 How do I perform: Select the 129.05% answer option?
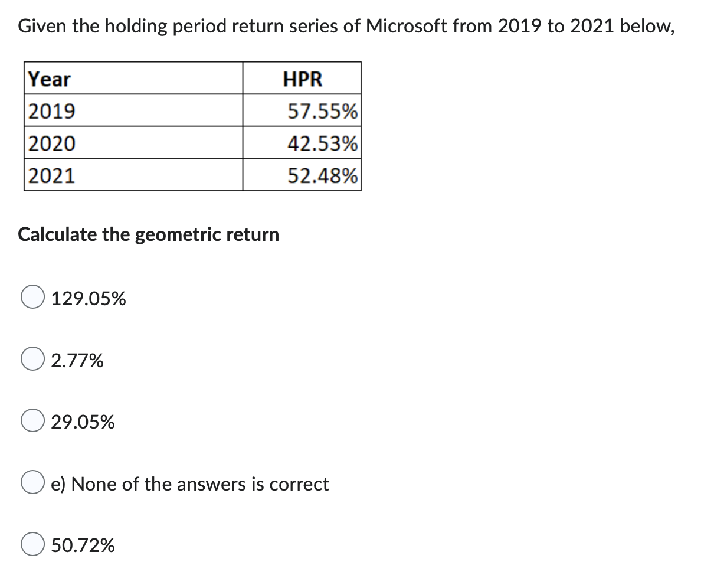pos(32,298)
